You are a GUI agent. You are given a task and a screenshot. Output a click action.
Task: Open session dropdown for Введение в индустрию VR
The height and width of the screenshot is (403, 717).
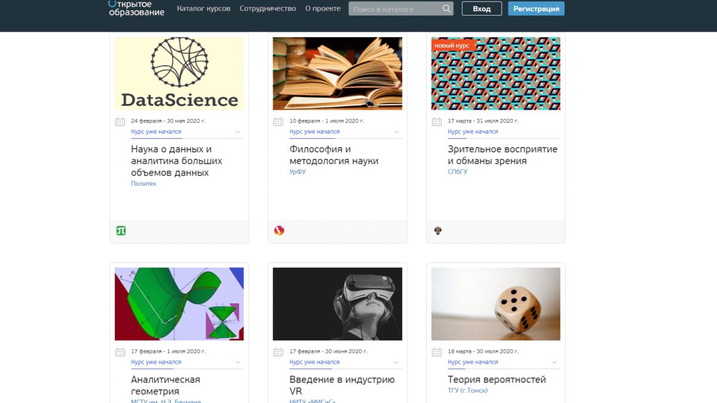pos(396,362)
